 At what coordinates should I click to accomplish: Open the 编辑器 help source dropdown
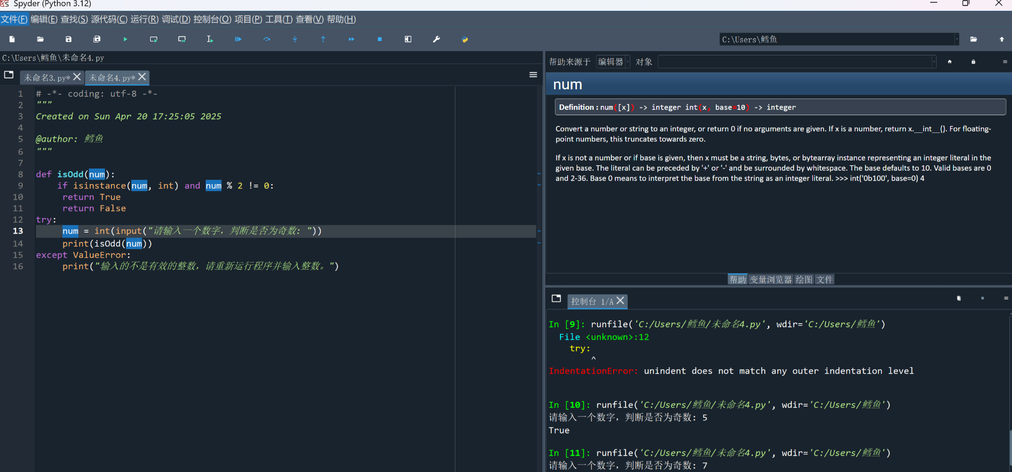tap(613, 62)
